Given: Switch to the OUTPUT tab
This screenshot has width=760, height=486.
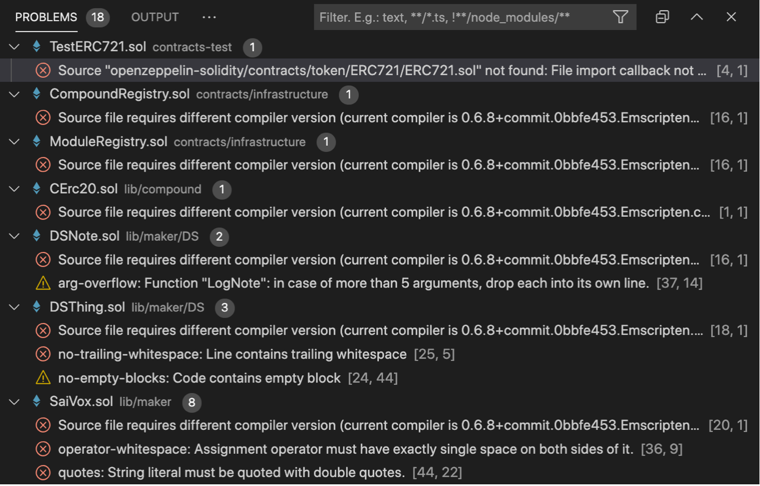Looking at the screenshot, I should (x=154, y=17).
